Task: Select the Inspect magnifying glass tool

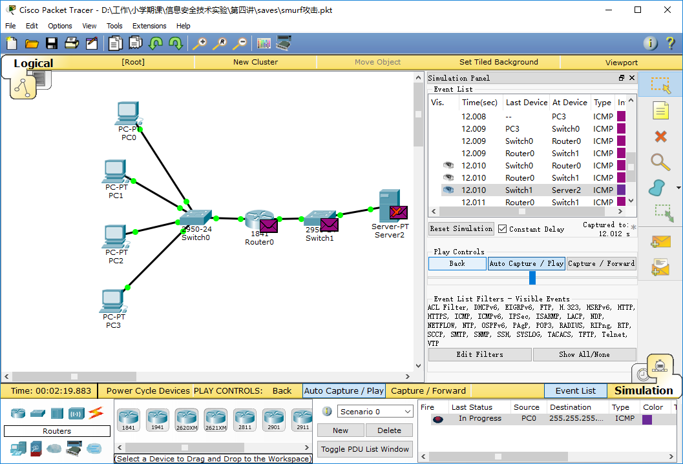Action: [x=660, y=162]
